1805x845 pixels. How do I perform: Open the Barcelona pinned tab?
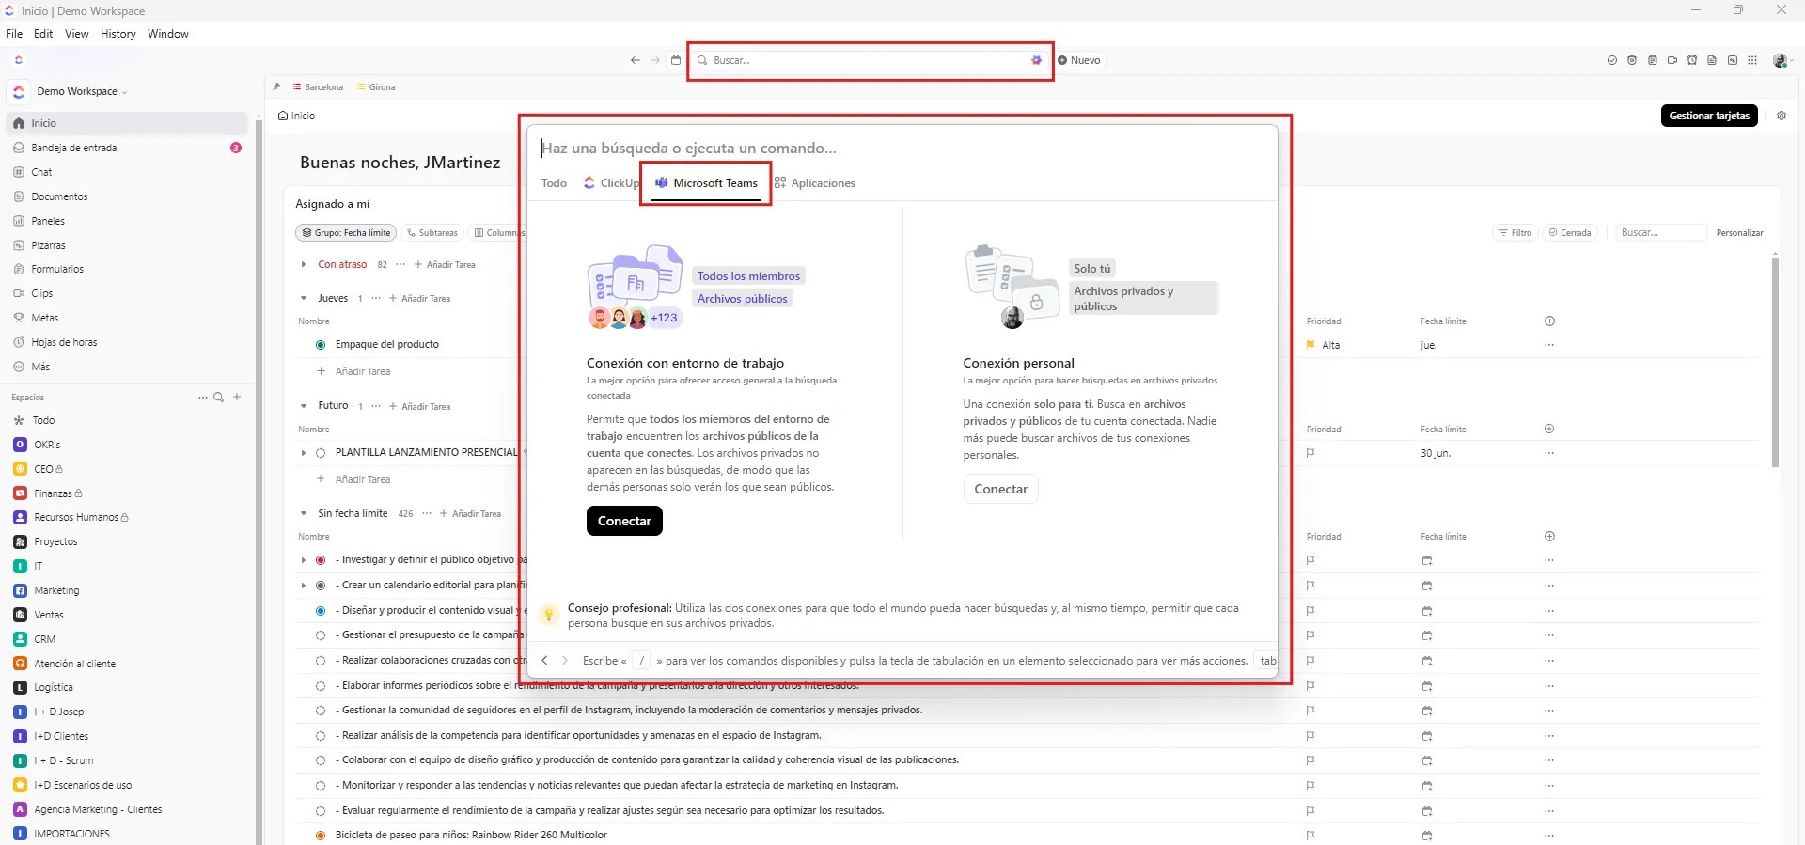(x=318, y=86)
